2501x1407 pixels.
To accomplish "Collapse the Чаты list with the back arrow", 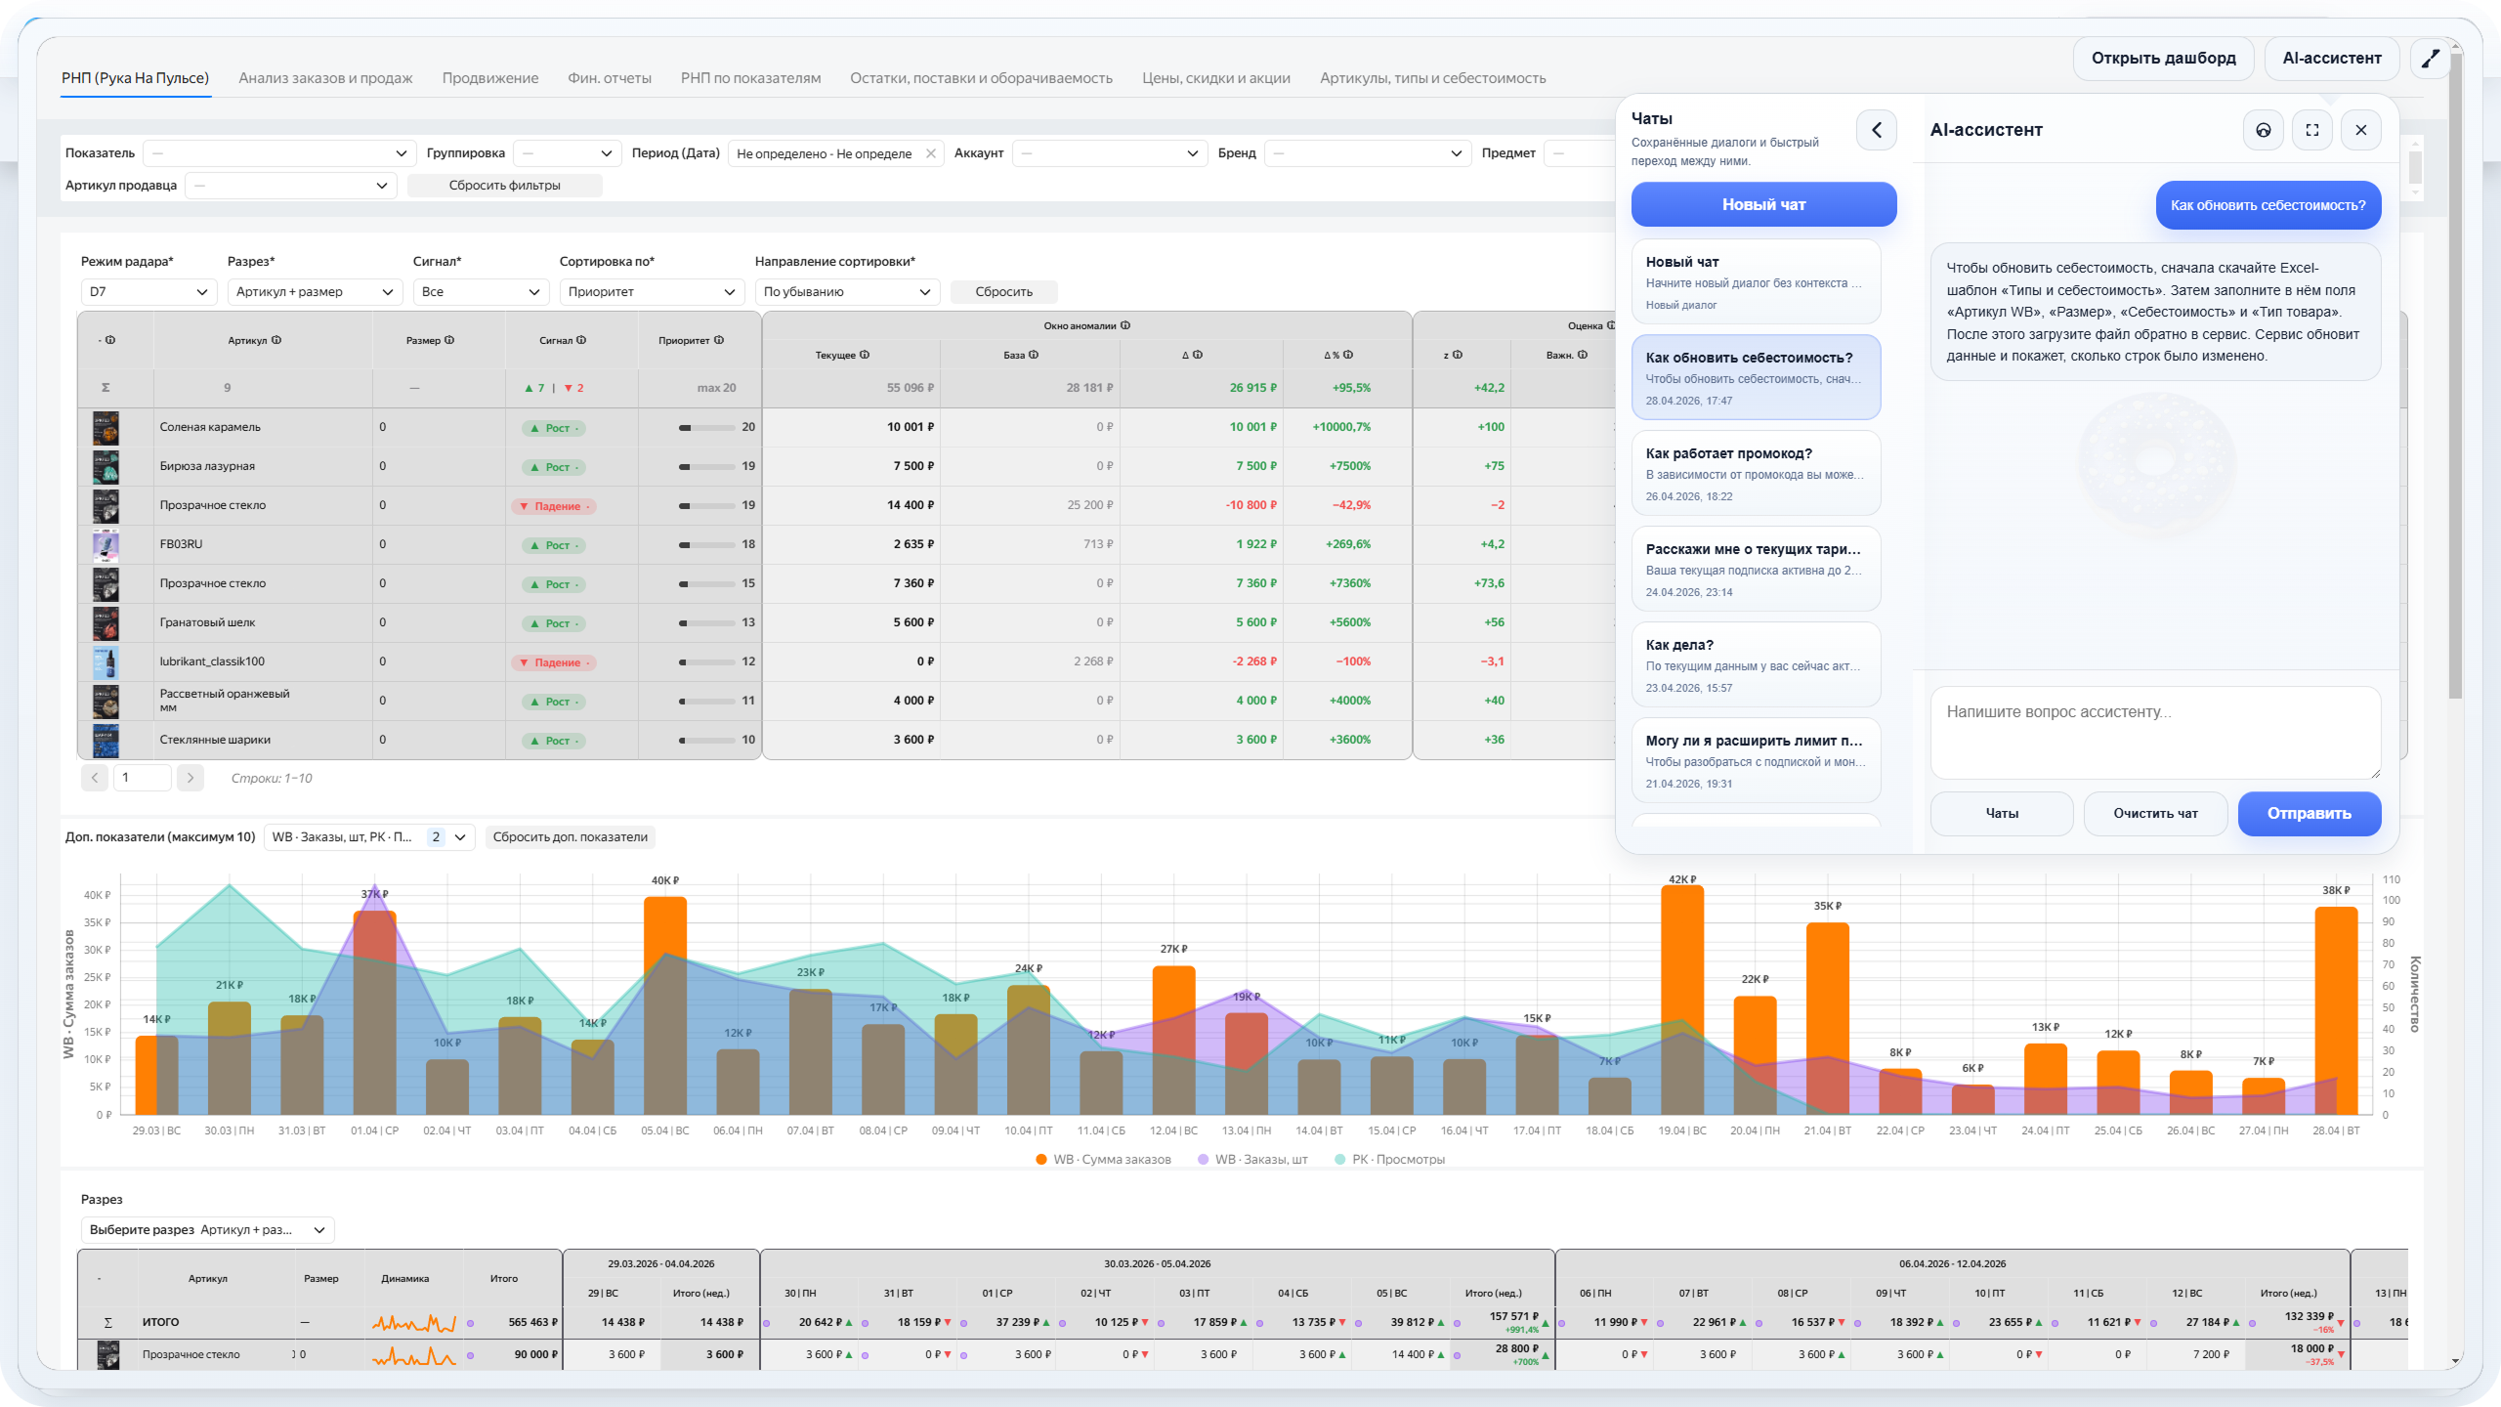I will (x=1876, y=130).
